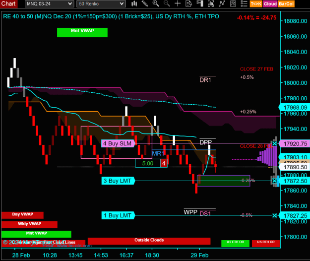Click the purple volume profile histogram
The height and width of the screenshot is (261, 310).
268,156
